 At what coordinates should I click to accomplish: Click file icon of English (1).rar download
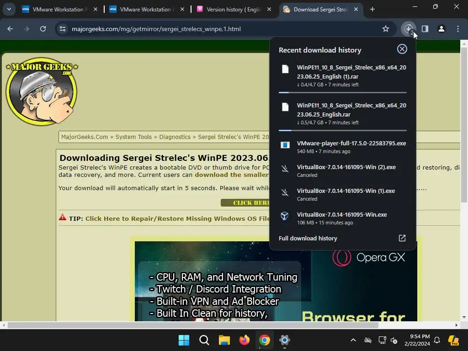click(285, 69)
